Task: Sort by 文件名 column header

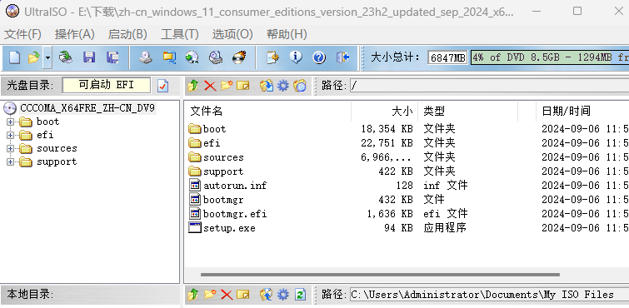Action: coord(268,111)
